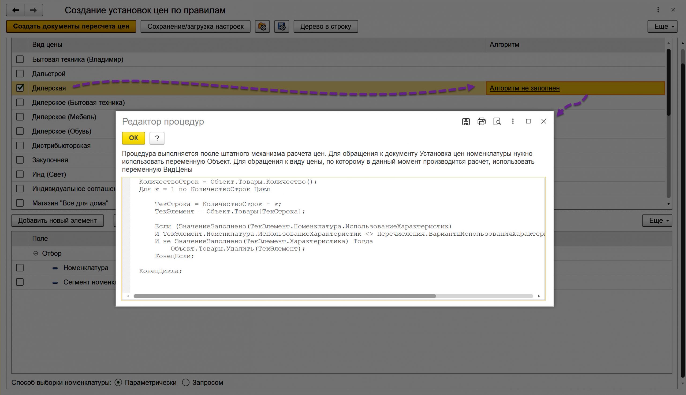Click the forward navigation arrow
This screenshot has width=686, height=395.
pyautogui.click(x=34, y=10)
